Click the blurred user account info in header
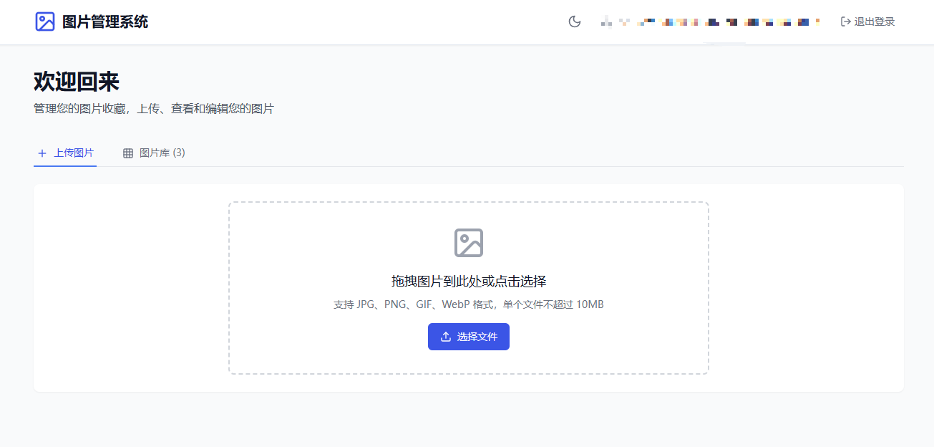The image size is (934, 447). pos(710,22)
